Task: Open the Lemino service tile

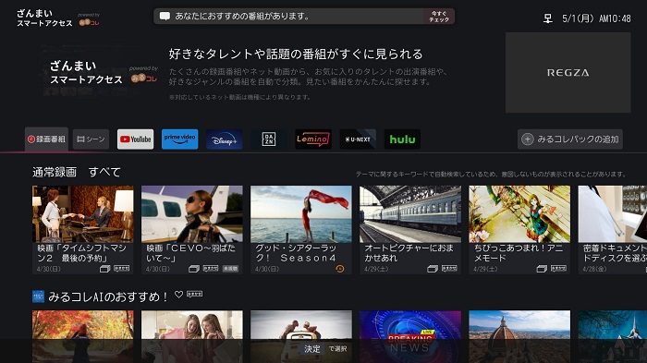Action: tap(313, 139)
